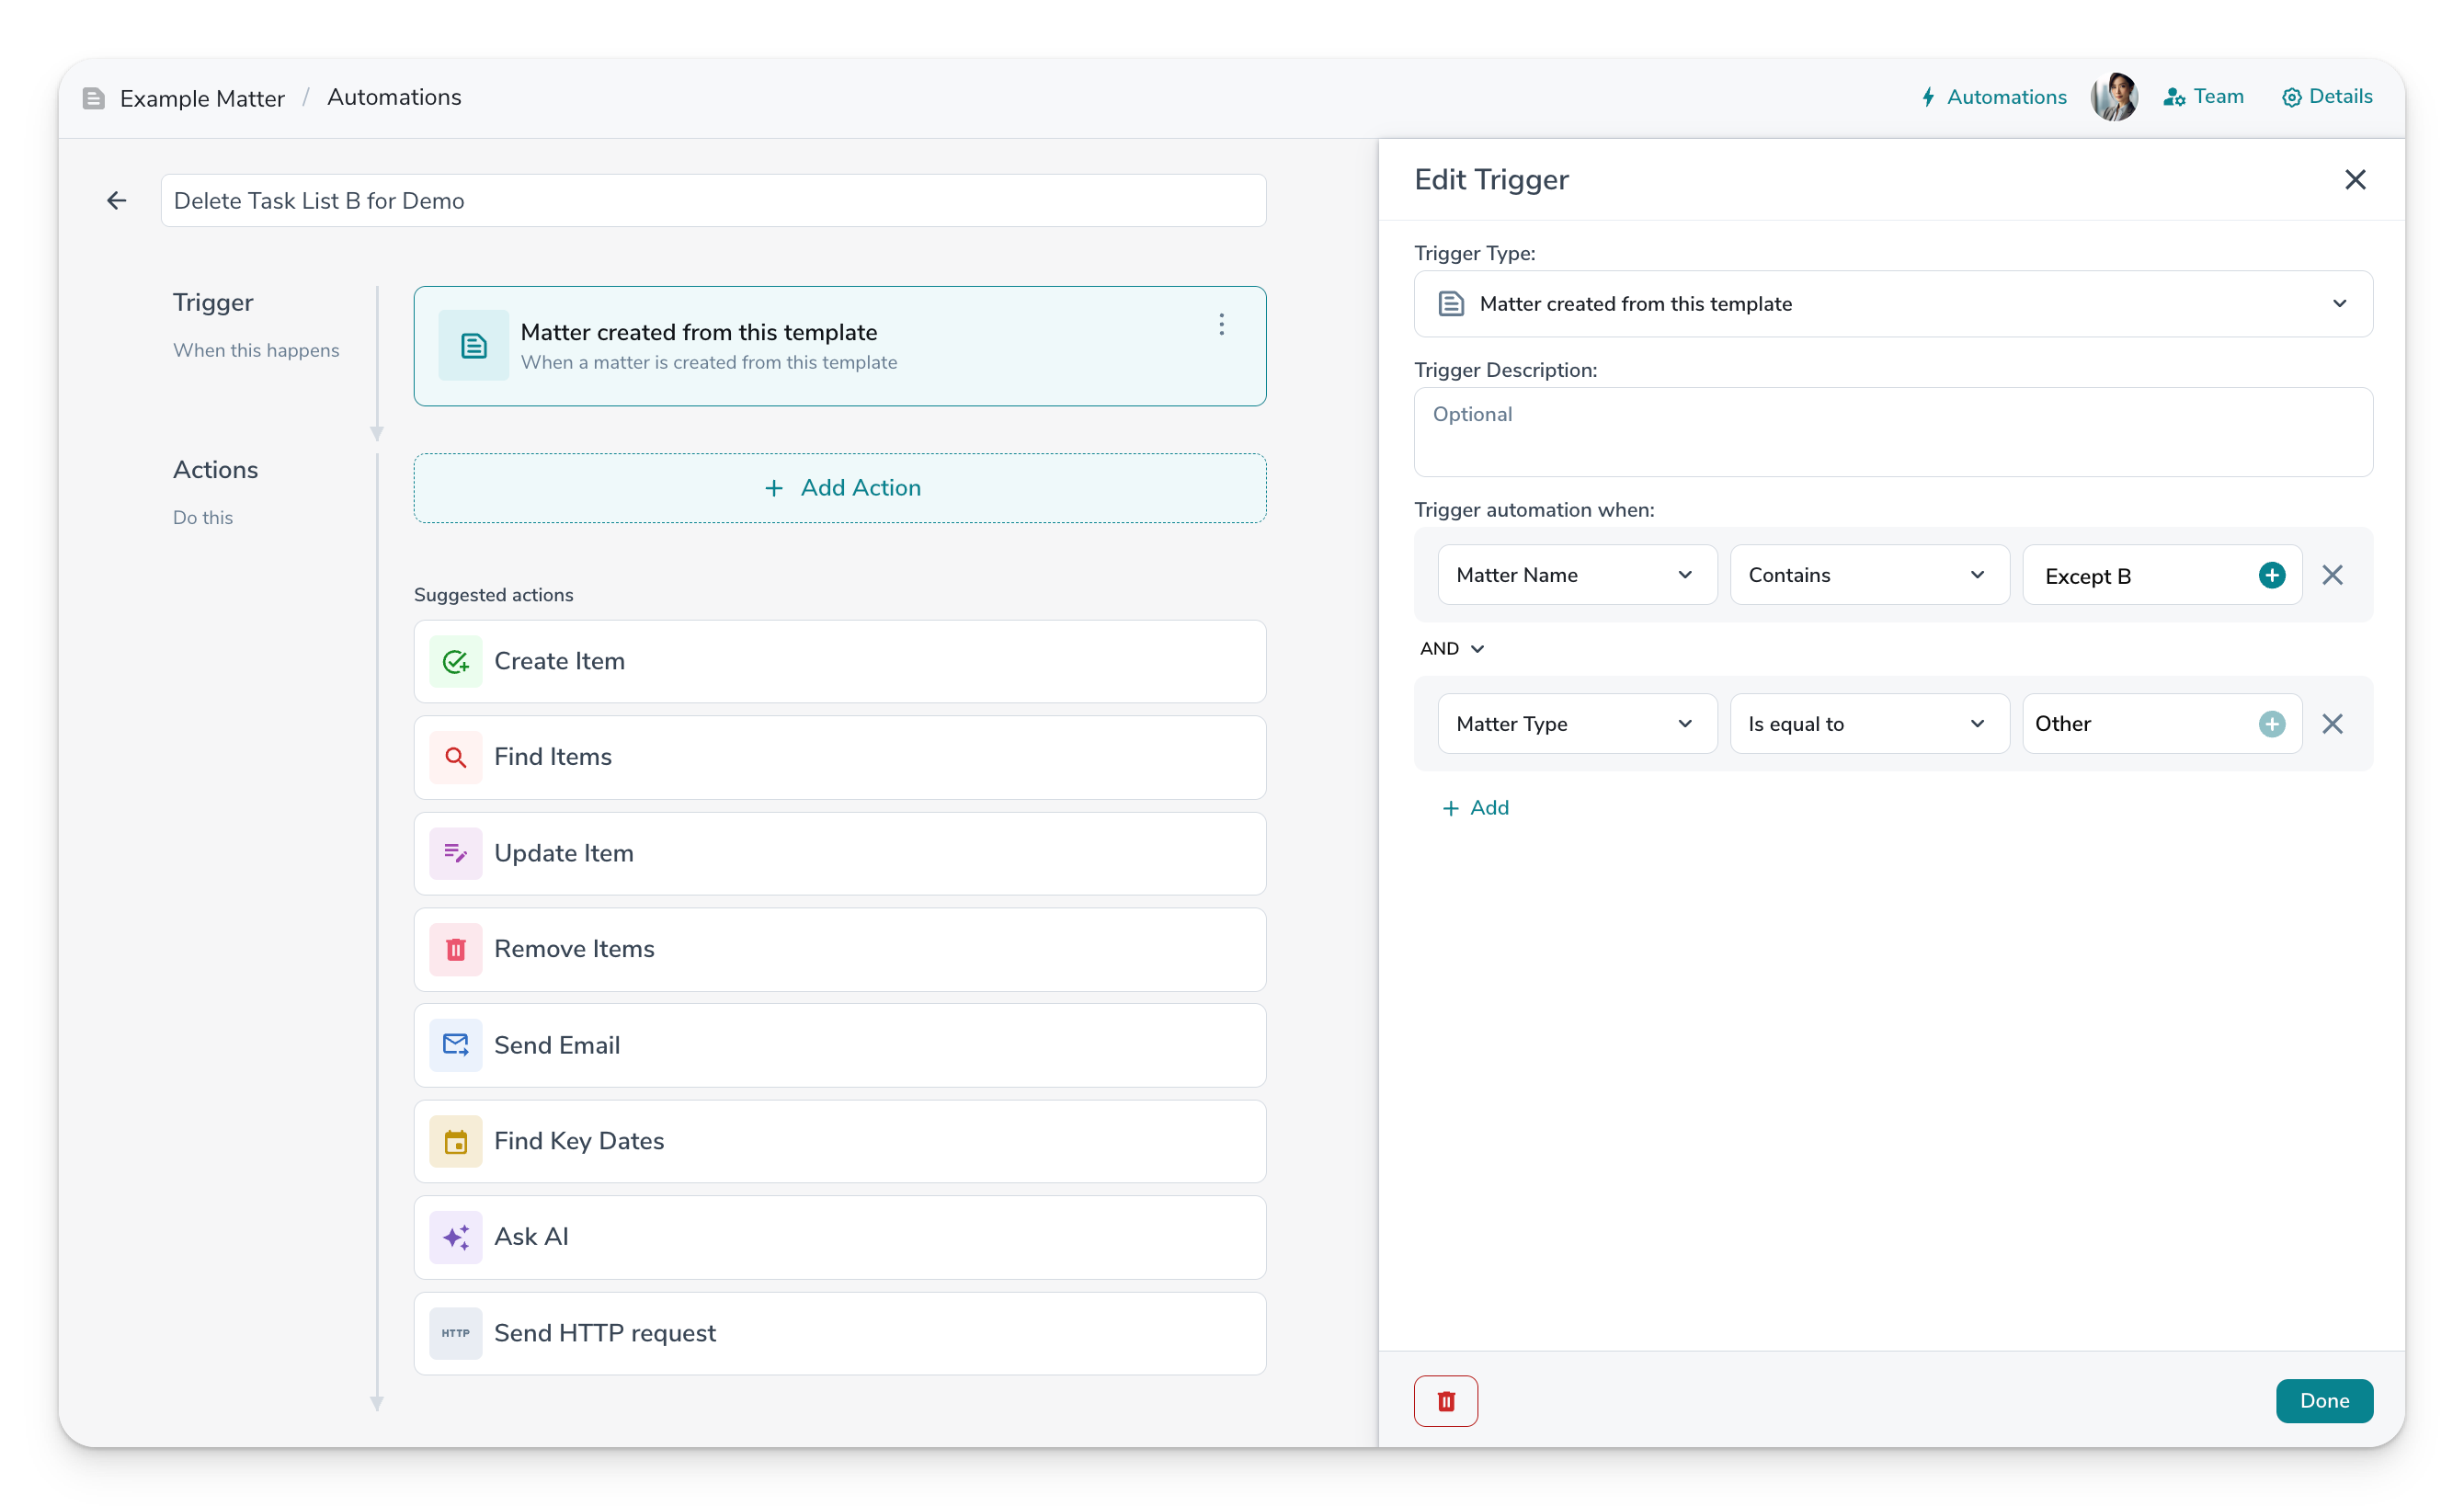Click the plus icon in Other value field
2464x1506 pixels.
click(x=2271, y=724)
